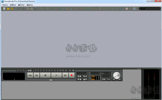Create a new project with the blank page icon

[x=4, y=9]
